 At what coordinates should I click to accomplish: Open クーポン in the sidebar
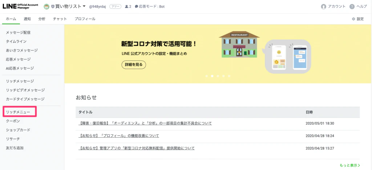click(x=13, y=121)
